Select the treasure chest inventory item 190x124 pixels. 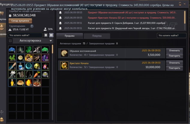(29, 58)
